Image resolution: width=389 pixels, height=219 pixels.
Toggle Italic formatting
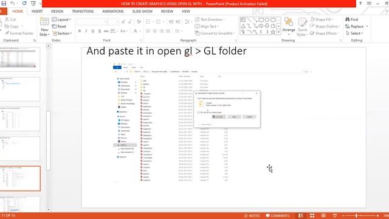coord(86,31)
